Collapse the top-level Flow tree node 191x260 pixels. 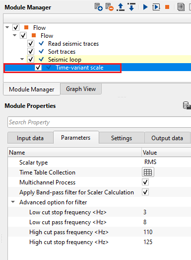coord(7,27)
